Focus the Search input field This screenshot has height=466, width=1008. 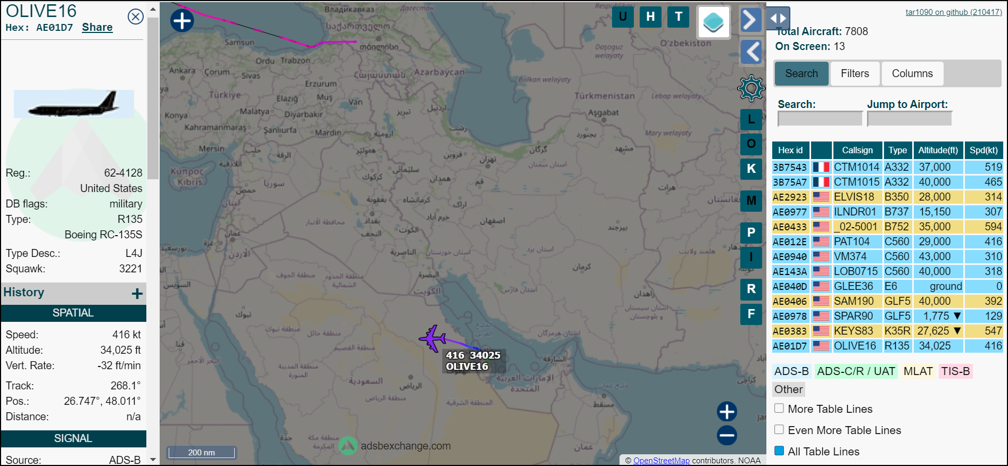820,119
